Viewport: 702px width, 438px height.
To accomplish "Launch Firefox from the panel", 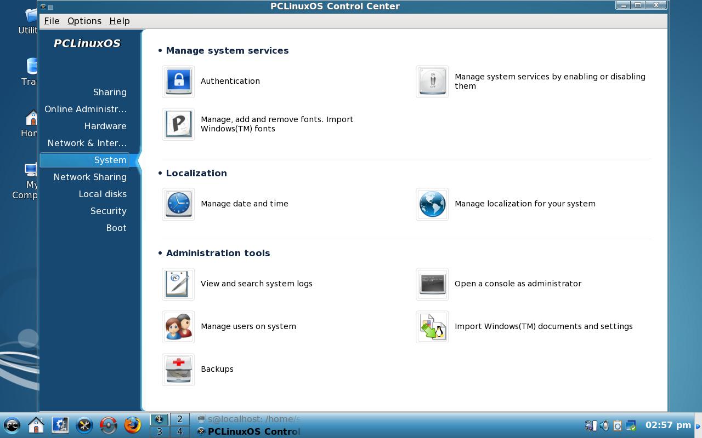I will (133, 425).
